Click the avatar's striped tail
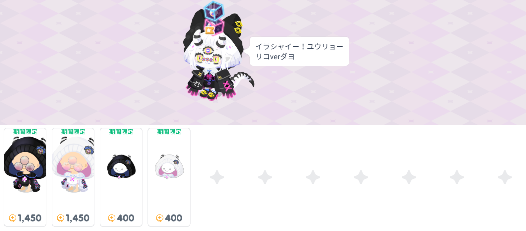This screenshot has width=526, height=231. coord(243,80)
